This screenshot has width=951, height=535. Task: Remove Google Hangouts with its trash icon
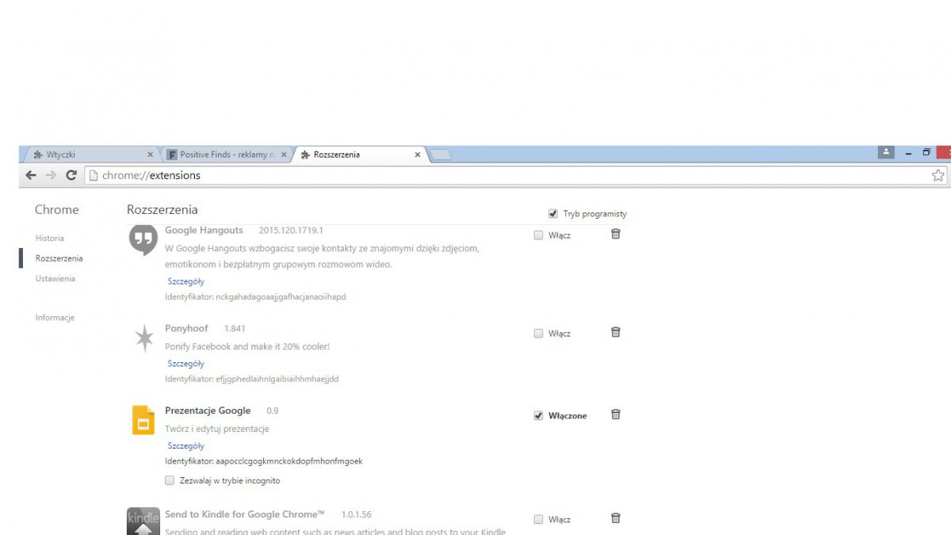point(616,234)
